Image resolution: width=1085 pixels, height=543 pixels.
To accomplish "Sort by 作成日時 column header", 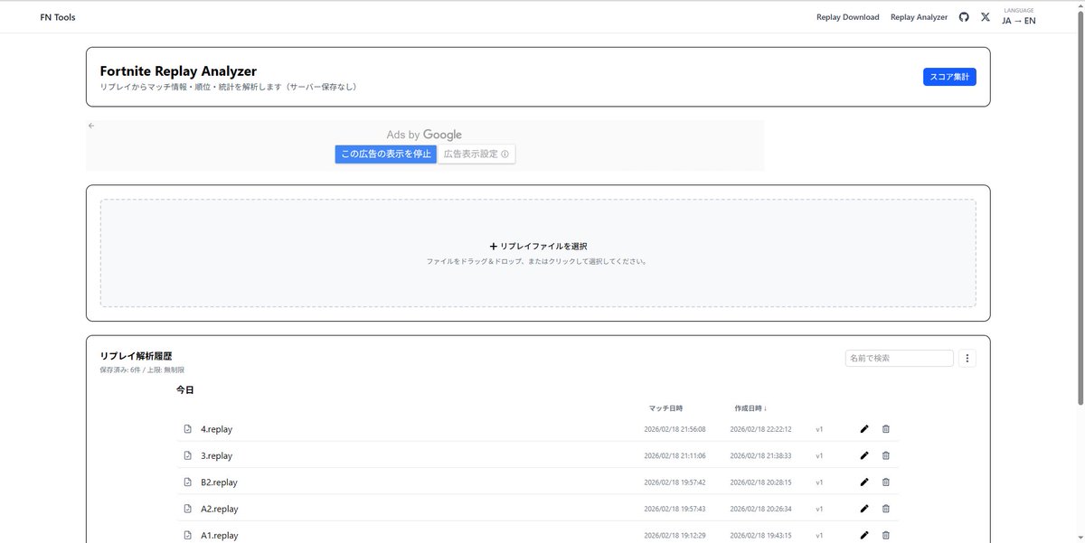I will pos(750,408).
